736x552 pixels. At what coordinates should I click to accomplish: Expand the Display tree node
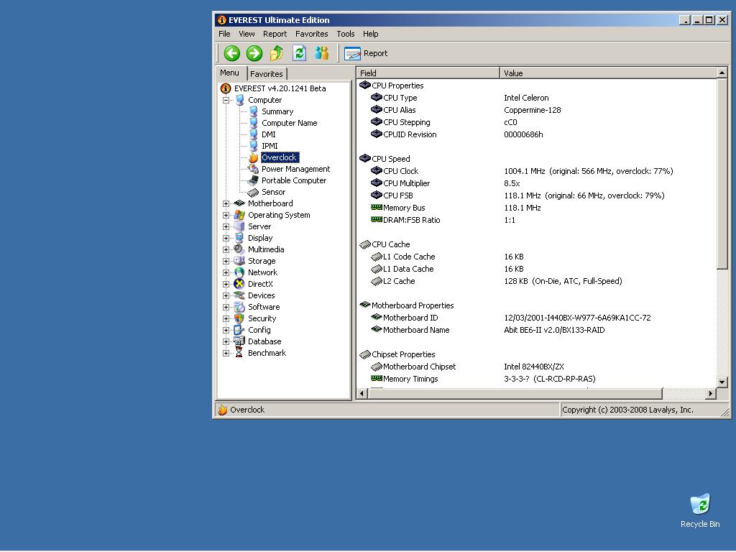coord(226,238)
